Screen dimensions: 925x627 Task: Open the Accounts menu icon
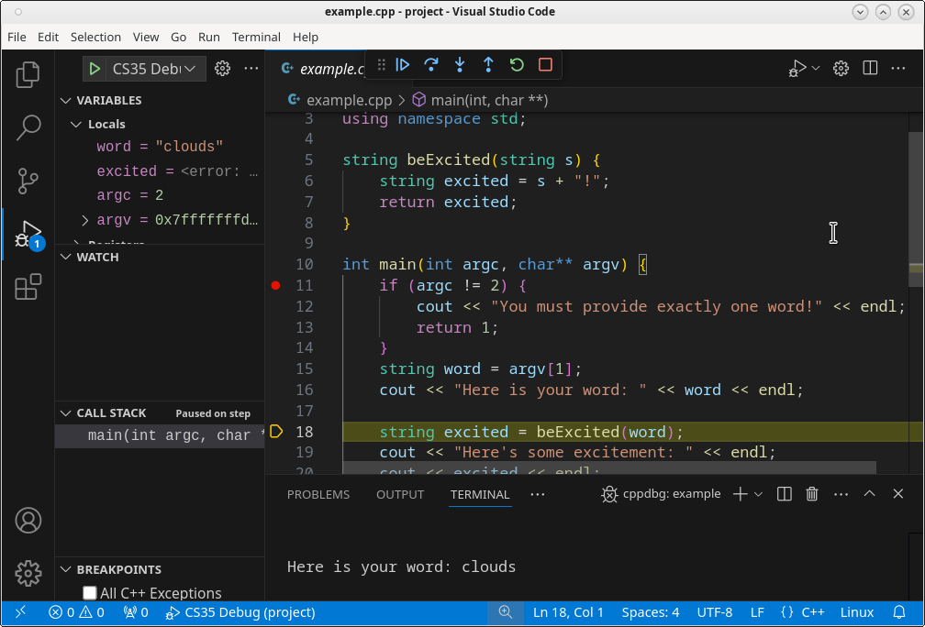28,521
